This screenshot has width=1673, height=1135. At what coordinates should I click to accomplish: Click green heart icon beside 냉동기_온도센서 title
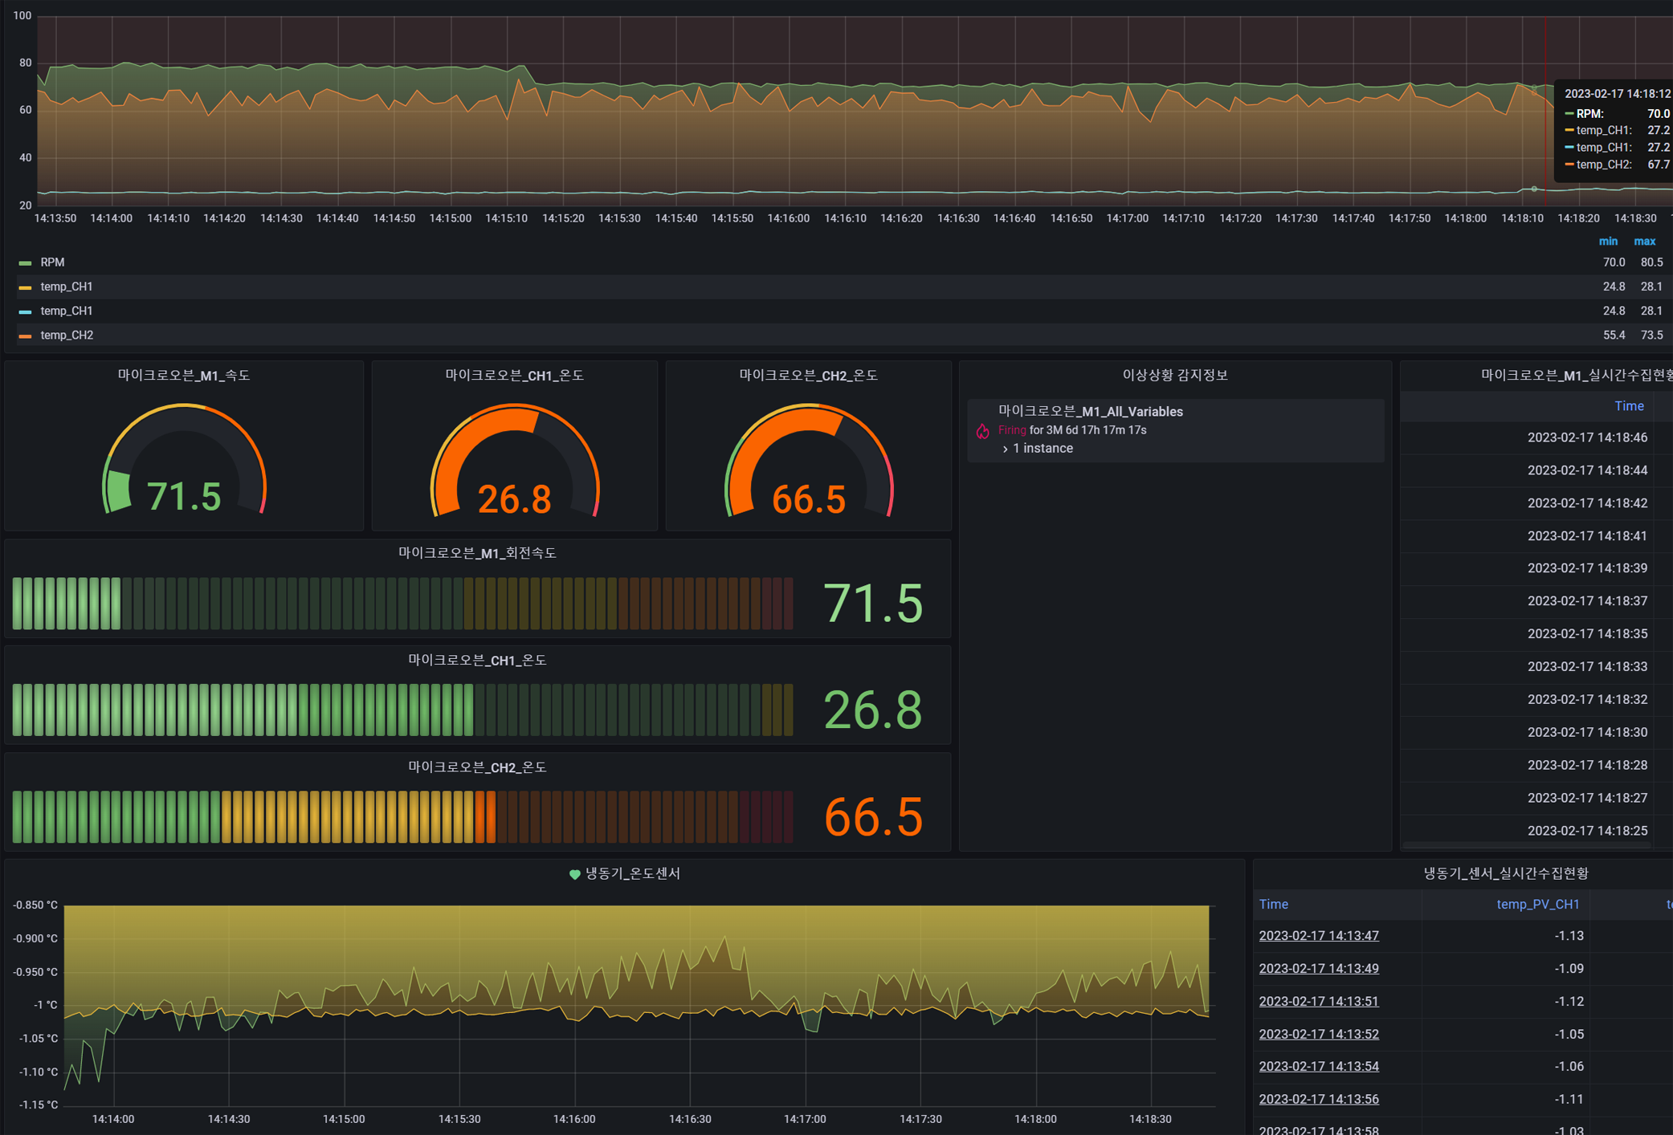pos(574,874)
